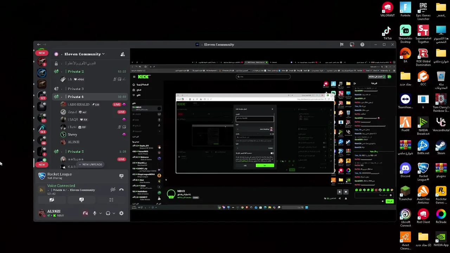Open the microphone input options chevron
Viewport: 450px width, 253px height.
point(100,213)
